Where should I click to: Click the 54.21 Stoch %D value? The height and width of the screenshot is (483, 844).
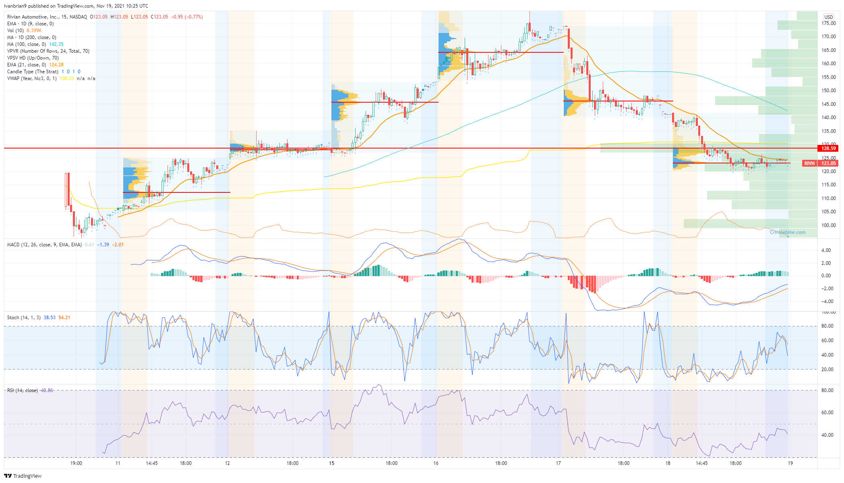coord(64,318)
